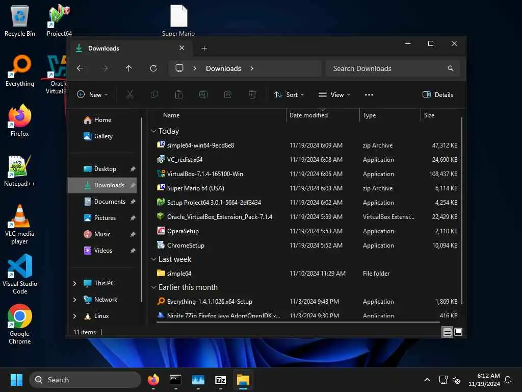The width and height of the screenshot is (522, 392).
Task: Click the Copy toolbar icon
Action: click(x=154, y=94)
